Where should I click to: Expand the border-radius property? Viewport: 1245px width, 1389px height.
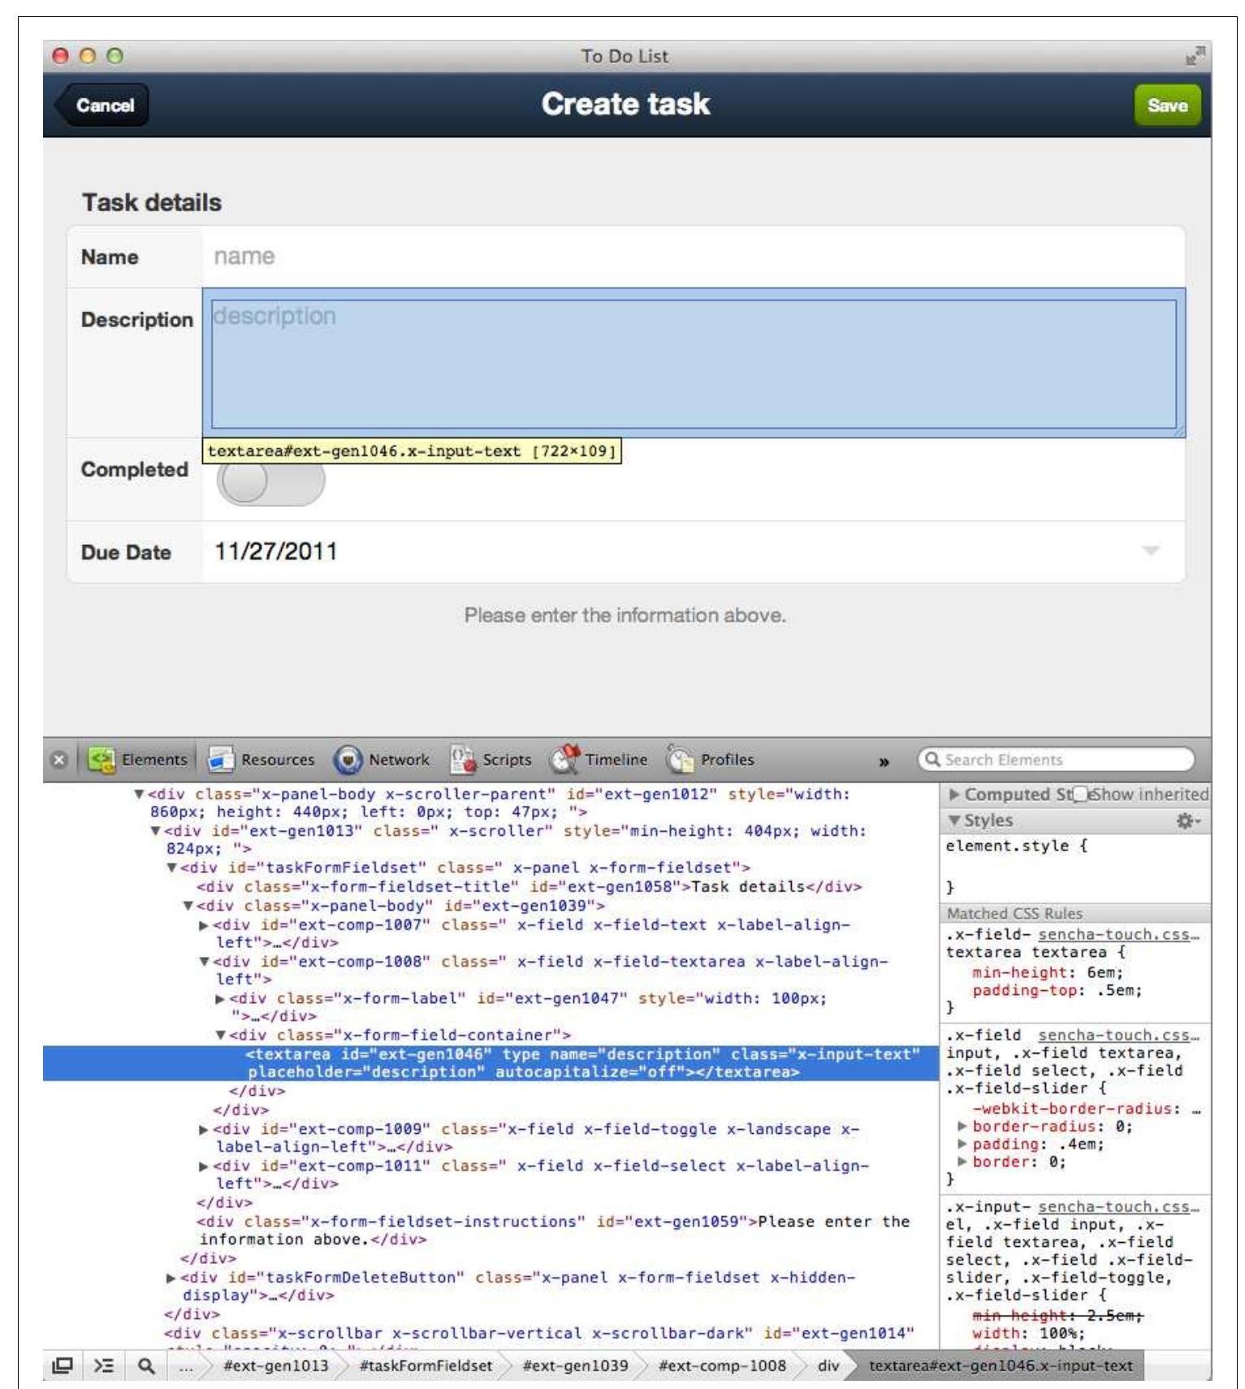pos(962,1127)
